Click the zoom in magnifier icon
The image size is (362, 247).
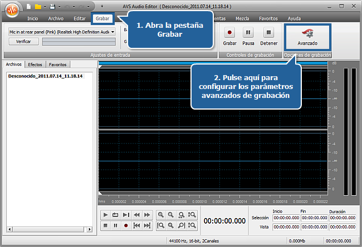161,215
